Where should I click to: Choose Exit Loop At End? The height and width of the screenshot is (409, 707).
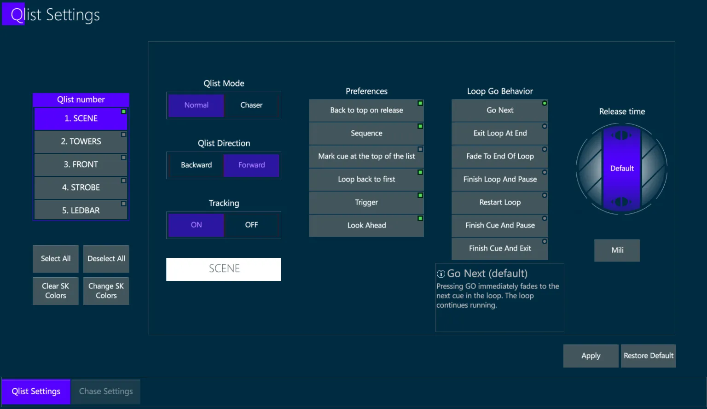tap(500, 134)
